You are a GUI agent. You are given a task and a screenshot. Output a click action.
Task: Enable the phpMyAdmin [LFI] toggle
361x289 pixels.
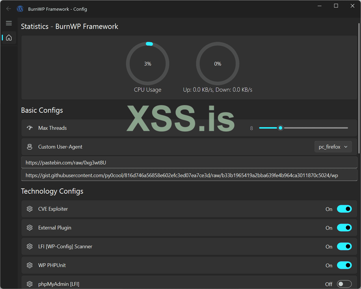(x=344, y=284)
